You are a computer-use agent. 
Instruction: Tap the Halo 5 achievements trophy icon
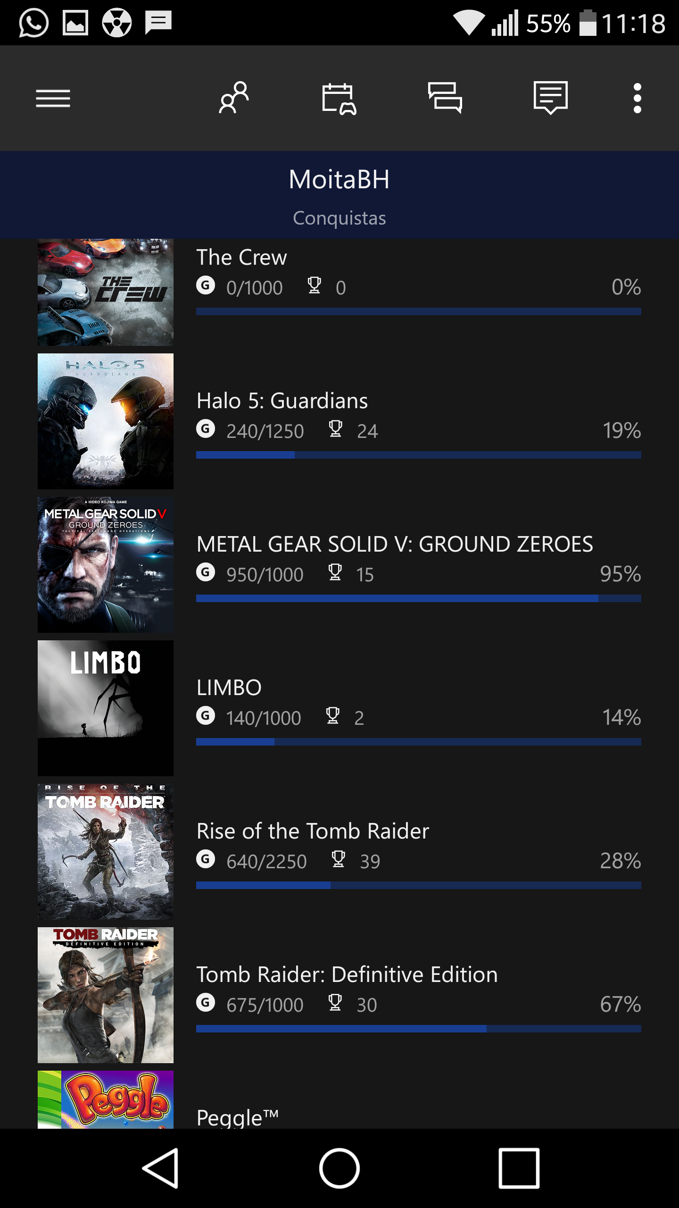pos(336,429)
